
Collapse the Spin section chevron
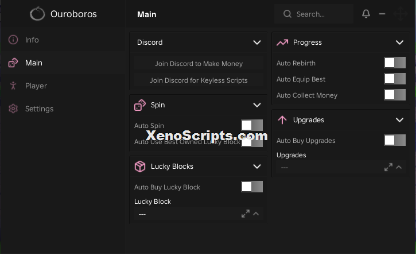click(257, 105)
